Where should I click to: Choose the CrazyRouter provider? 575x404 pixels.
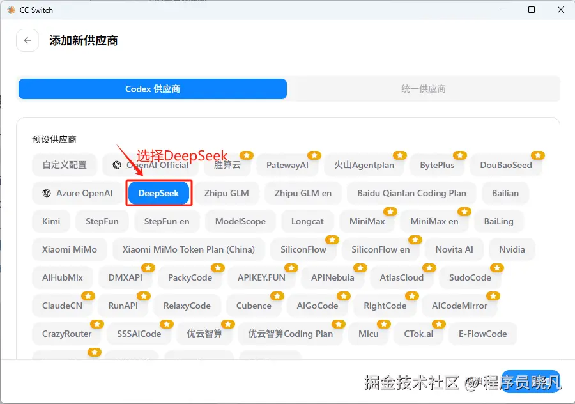[66, 334]
